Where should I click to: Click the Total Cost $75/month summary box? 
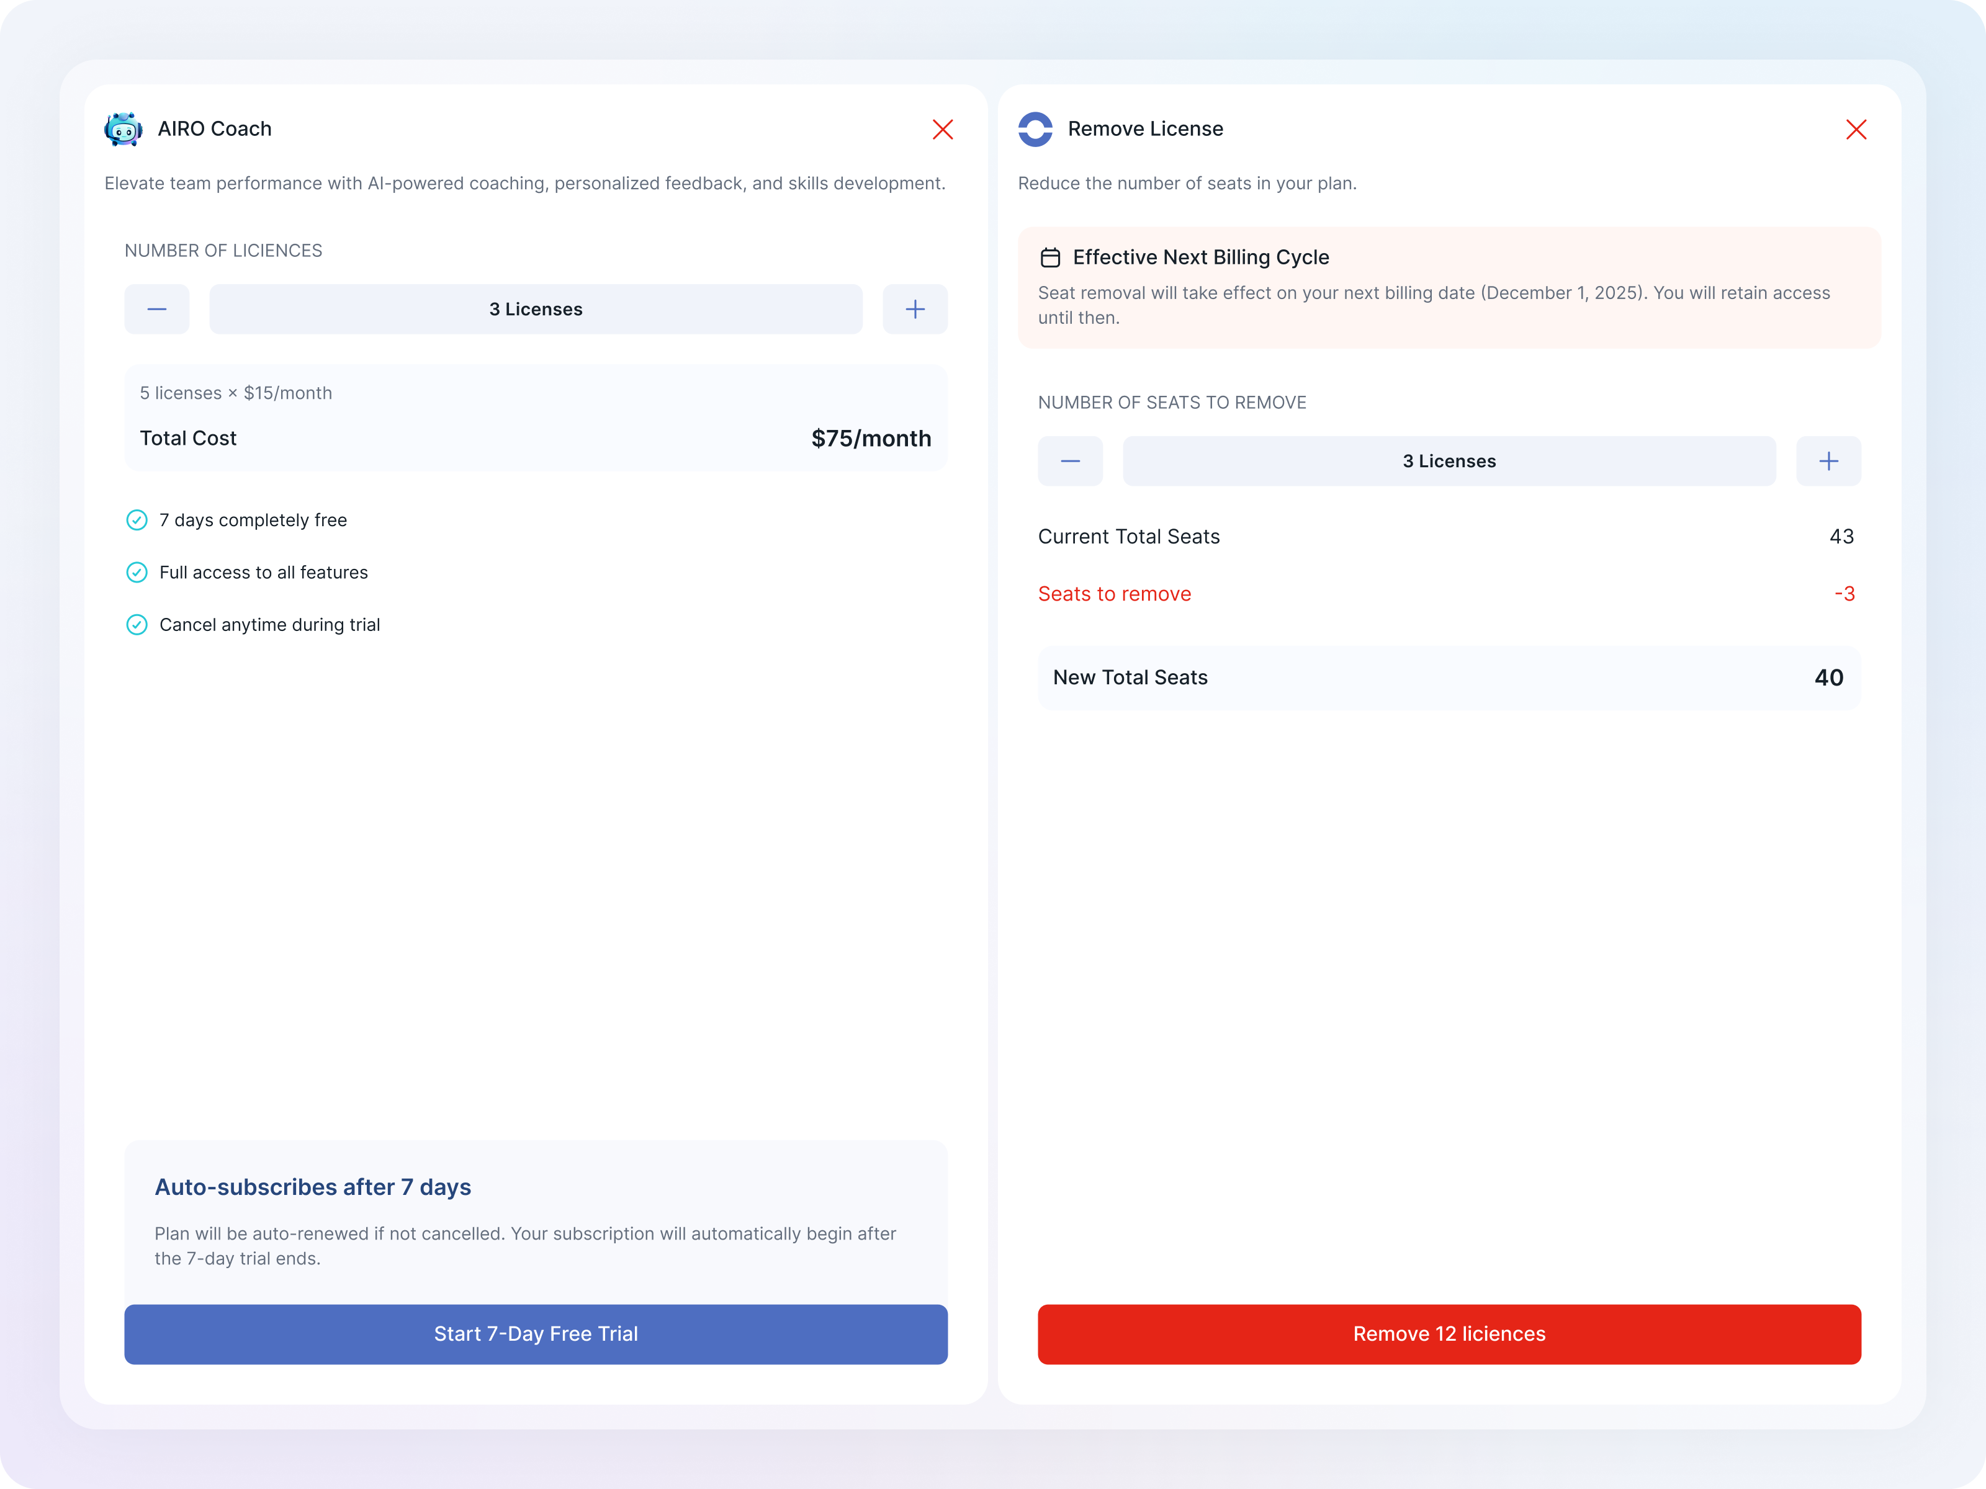click(535, 418)
